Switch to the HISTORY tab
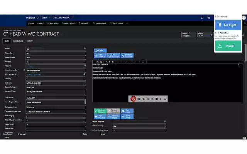Screen dimensions: 247x154 30,41
